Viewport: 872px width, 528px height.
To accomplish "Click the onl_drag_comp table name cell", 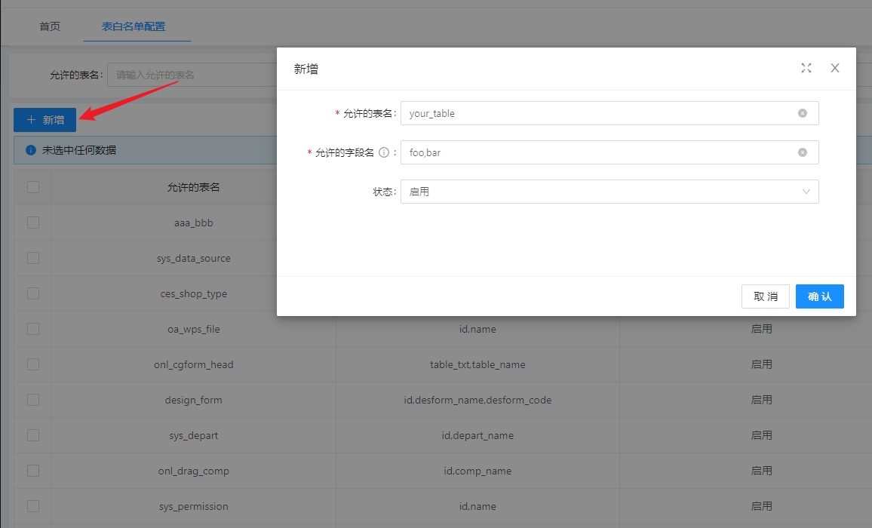I will (194, 471).
